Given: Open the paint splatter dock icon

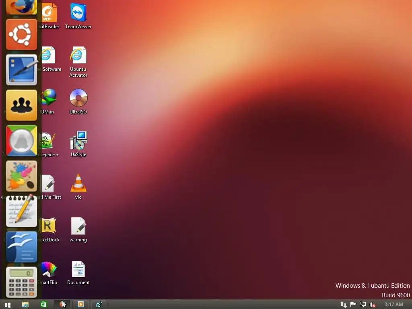Looking at the screenshot, I should pyautogui.click(x=22, y=176).
